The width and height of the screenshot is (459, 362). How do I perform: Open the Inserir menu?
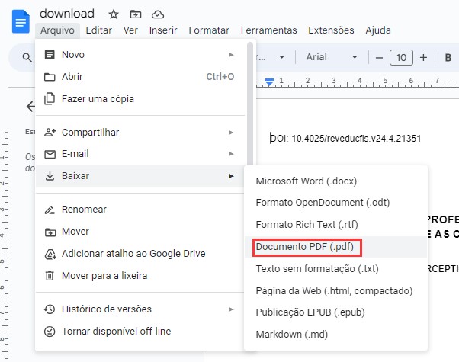click(163, 30)
